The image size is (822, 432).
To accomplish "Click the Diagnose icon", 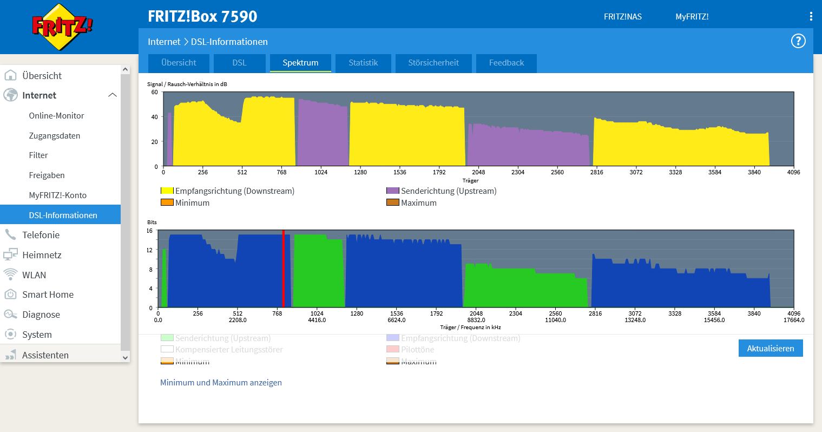I will [x=10, y=314].
